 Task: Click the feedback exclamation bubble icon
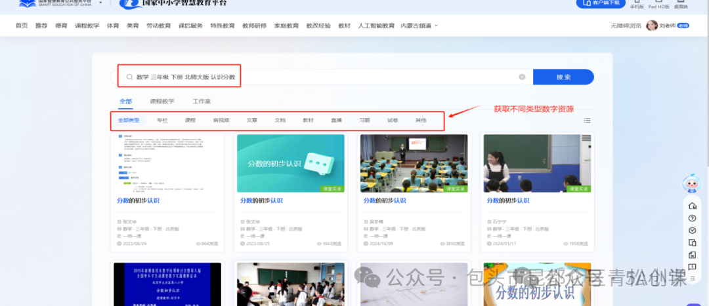click(x=691, y=267)
